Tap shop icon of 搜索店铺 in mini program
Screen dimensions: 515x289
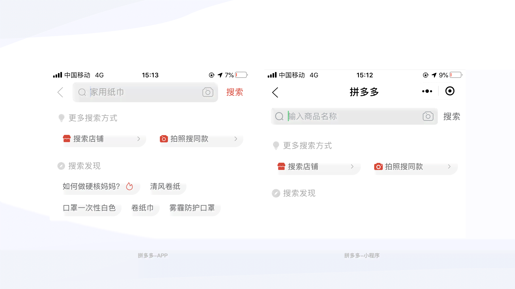pyautogui.click(x=281, y=166)
